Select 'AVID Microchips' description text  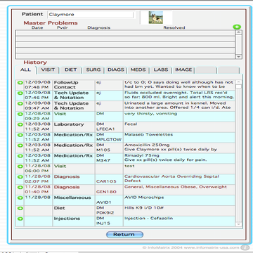pyautogui.click(x=144, y=197)
